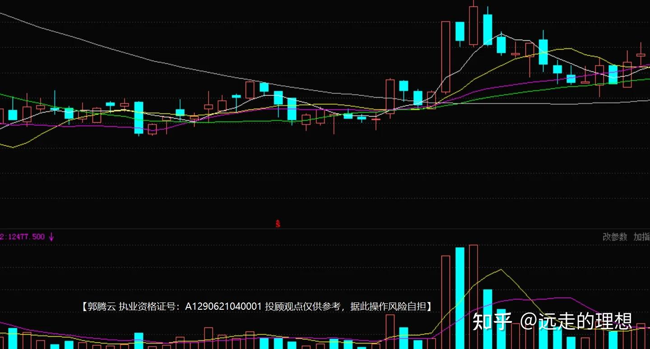Click the red S marker below the chart
Screen dimensions: 650x349
[278, 223]
